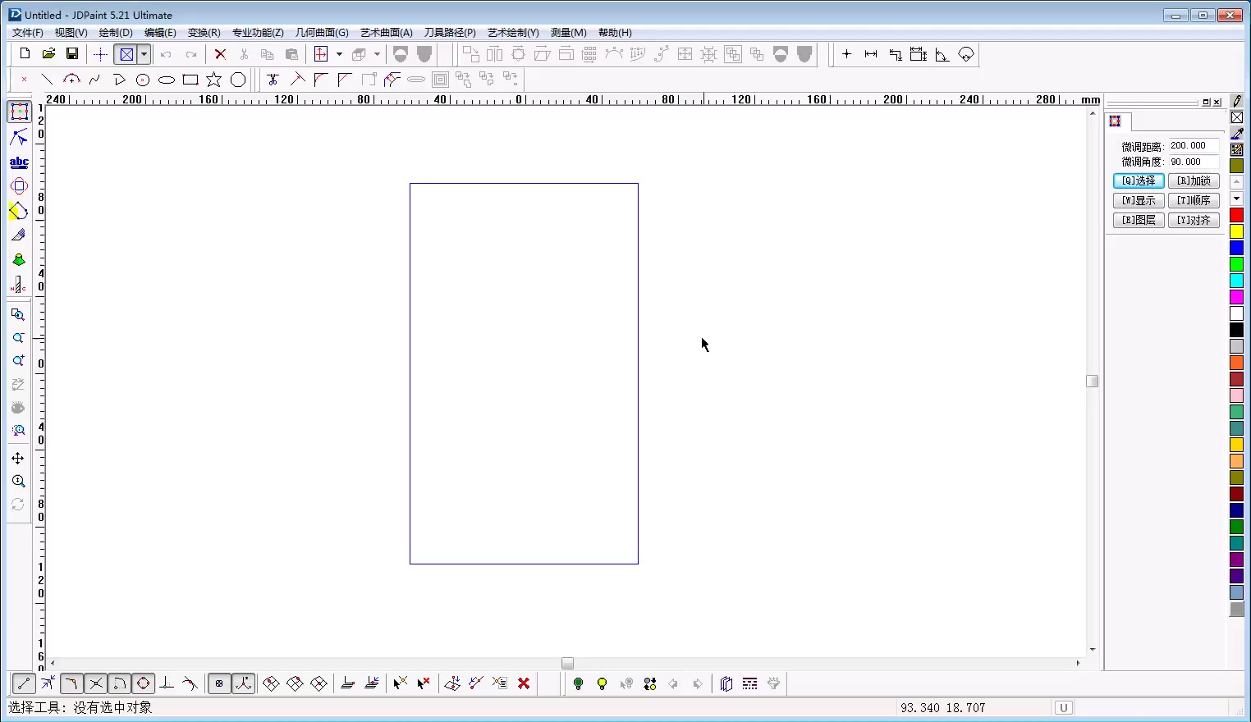Open dropdown arrow beside the 3D box icon
This screenshot has width=1251, height=722.
(x=377, y=54)
